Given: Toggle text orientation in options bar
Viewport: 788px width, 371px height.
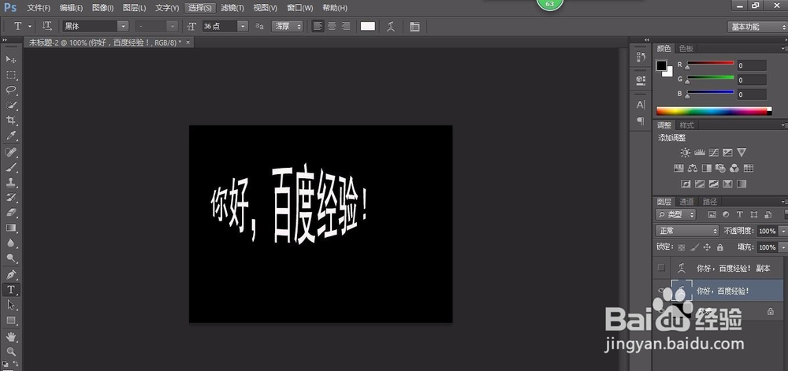Looking at the screenshot, I should 47,26.
